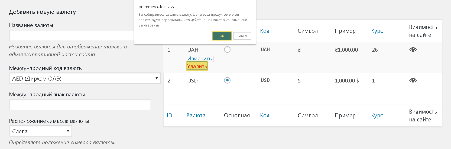This screenshot has width=451, height=149.
Task: Click Код link in table footer
Action: pos(265,115)
